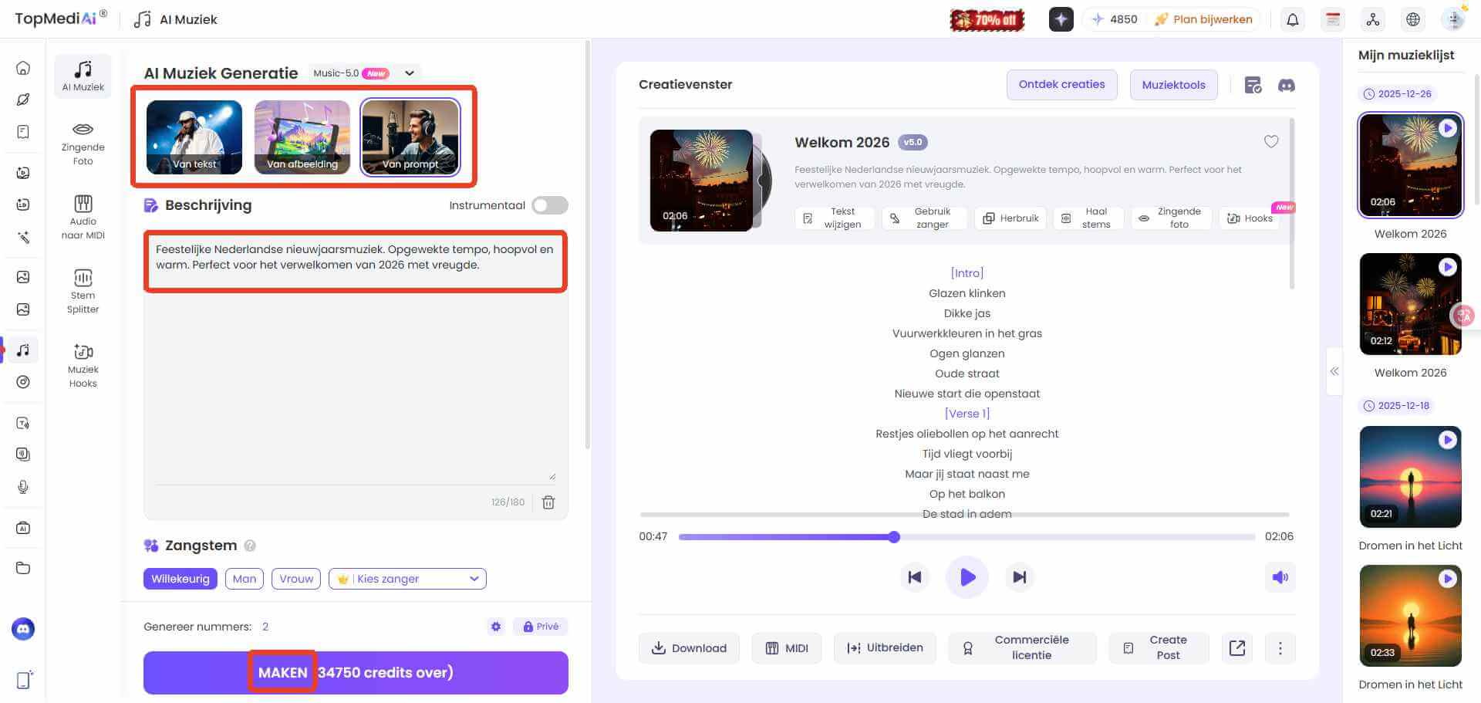Screen dimensions: 1481x703
Task: Click the trash icon below the description
Action: tap(548, 502)
